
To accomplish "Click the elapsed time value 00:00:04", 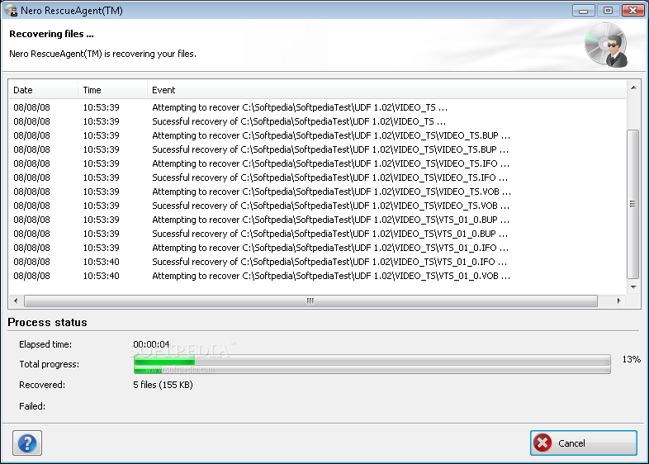I will pyautogui.click(x=151, y=344).
